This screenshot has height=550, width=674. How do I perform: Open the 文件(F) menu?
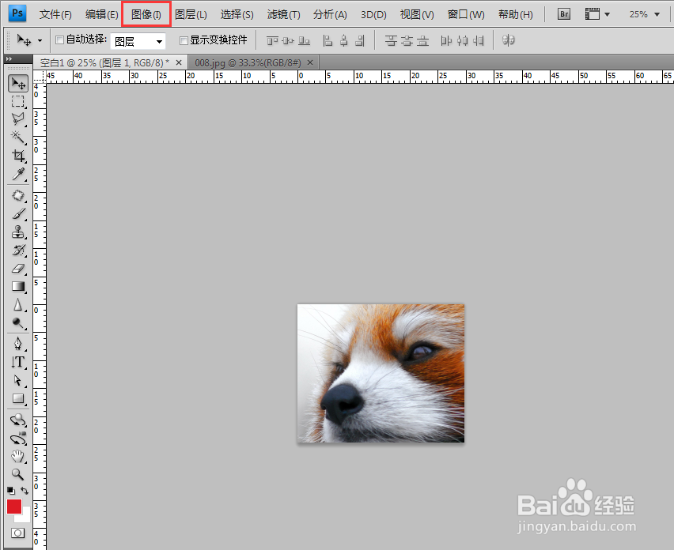(x=55, y=14)
